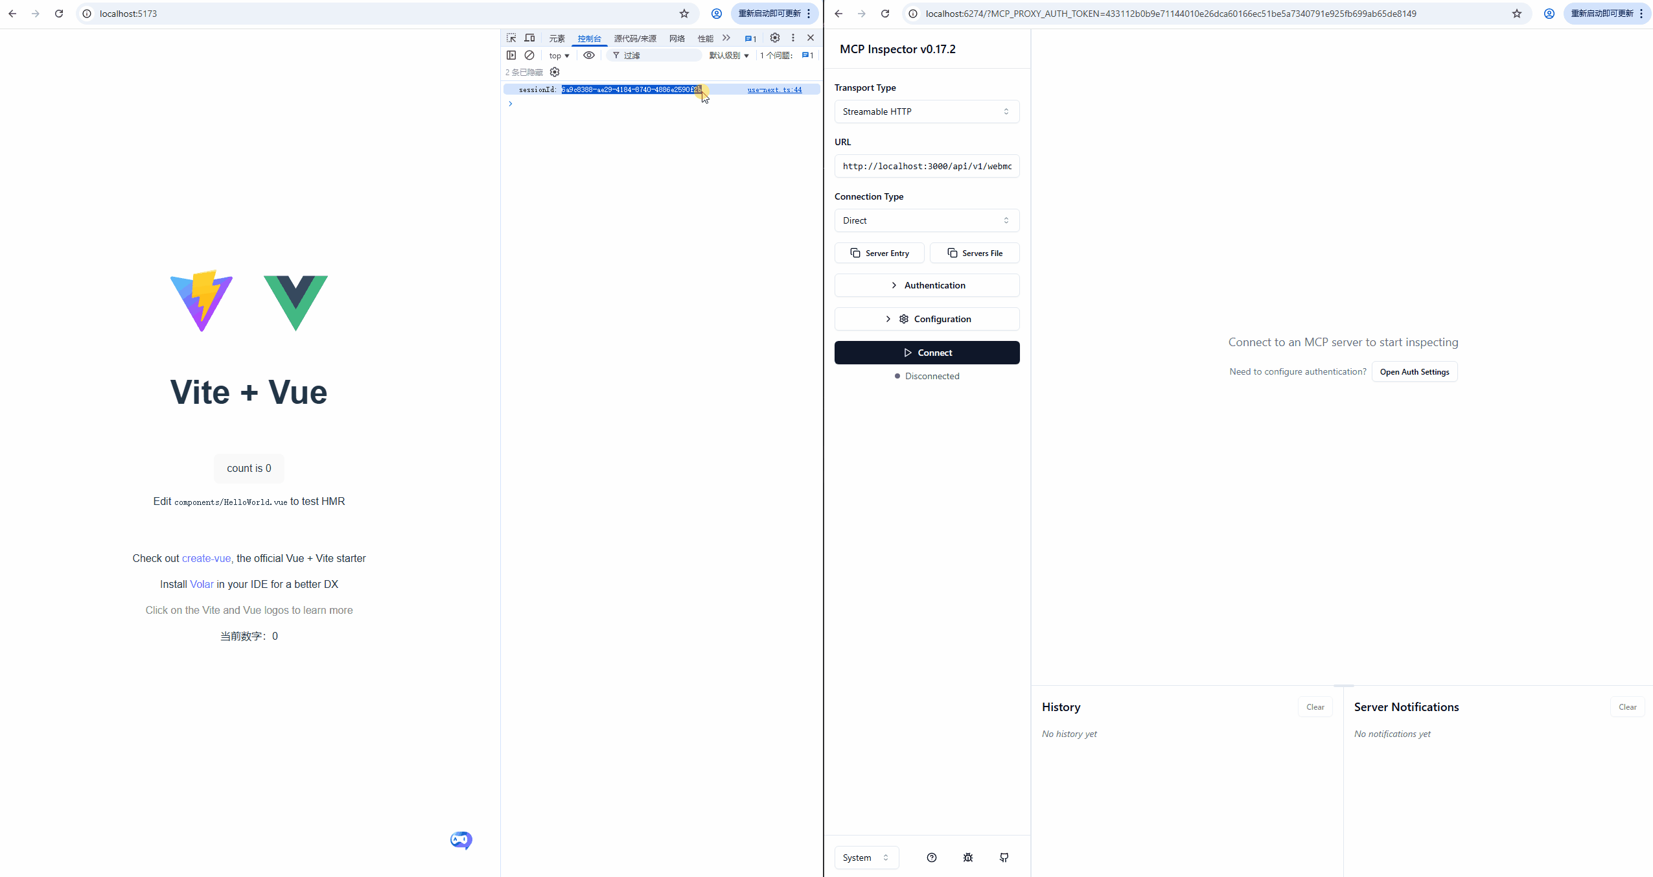1653x877 pixels.
Task: Open the Connection Type Direct dropdown
Action: [x=926, y=220]
